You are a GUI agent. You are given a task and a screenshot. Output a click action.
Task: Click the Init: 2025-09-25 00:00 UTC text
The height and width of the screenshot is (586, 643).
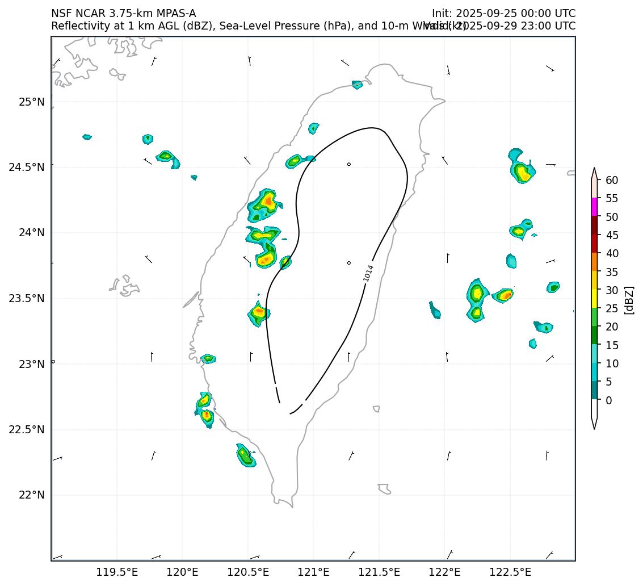[503, 14]
